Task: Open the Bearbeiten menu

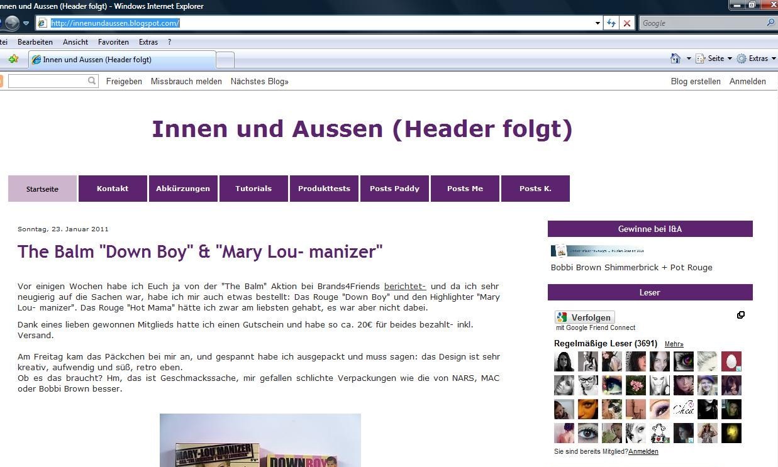Action: coord(35,42)
